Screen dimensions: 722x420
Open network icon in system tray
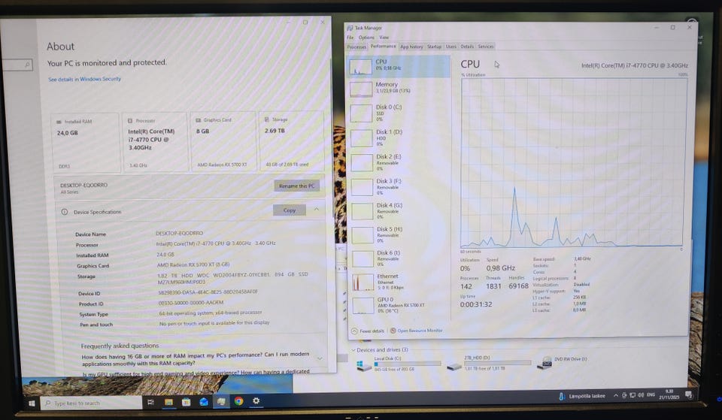coord(633,395)
